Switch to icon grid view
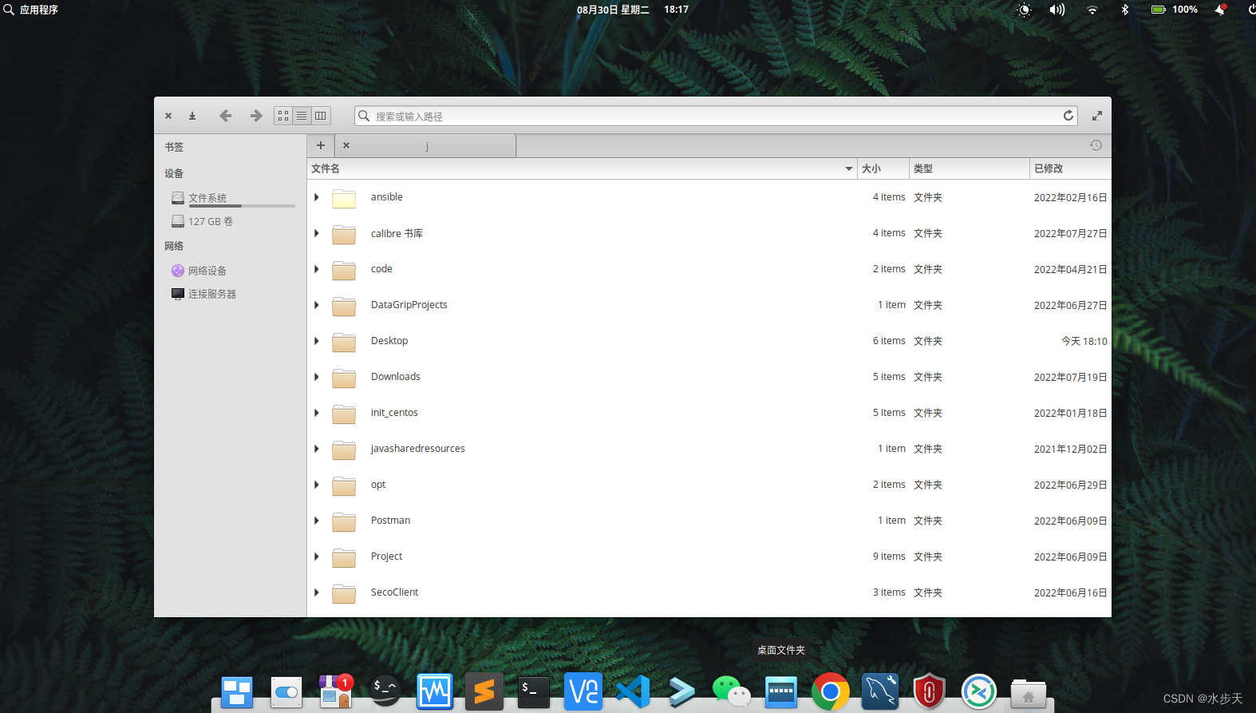The height and width of the screenshot is (713, 1256). 283,116
